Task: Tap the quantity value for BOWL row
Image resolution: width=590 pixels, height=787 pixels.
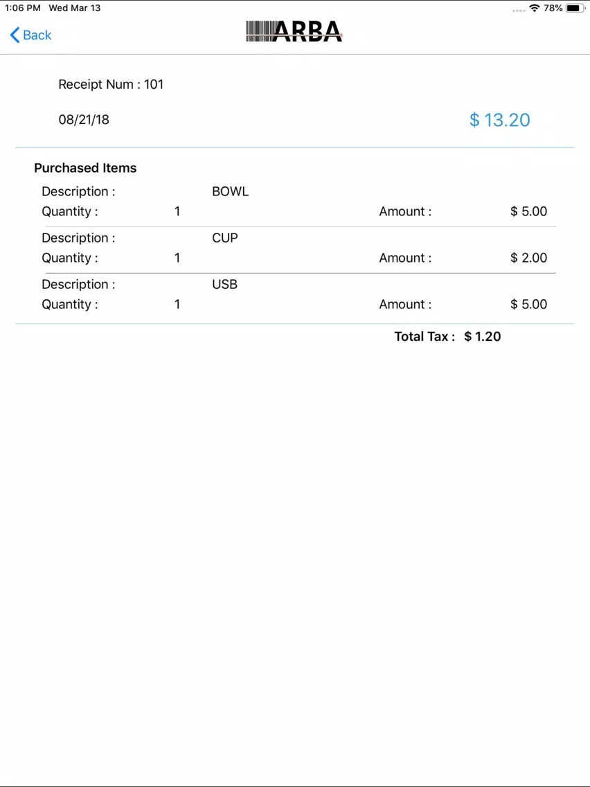Action: coord(177,212)
